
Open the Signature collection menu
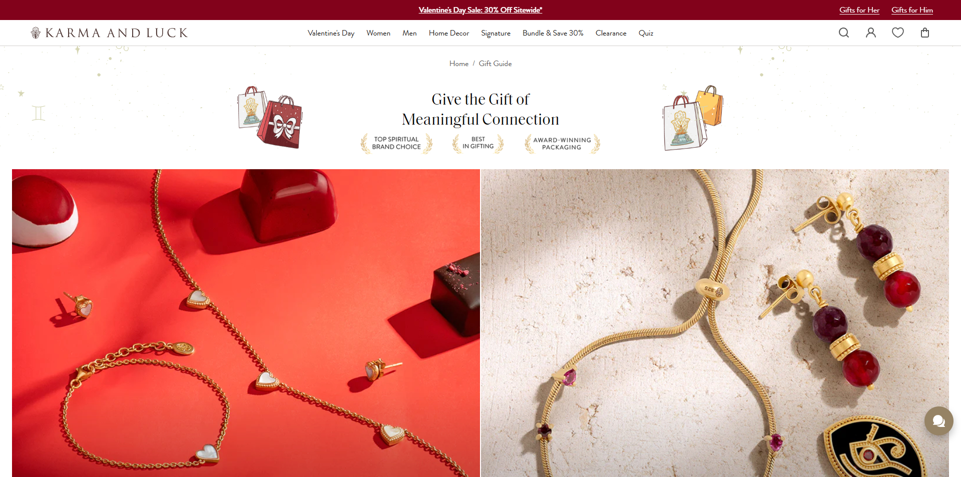pos(496,33)
